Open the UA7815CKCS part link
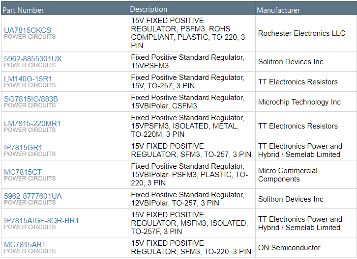This screenshot has width=357, height=259. click(28, 30)
